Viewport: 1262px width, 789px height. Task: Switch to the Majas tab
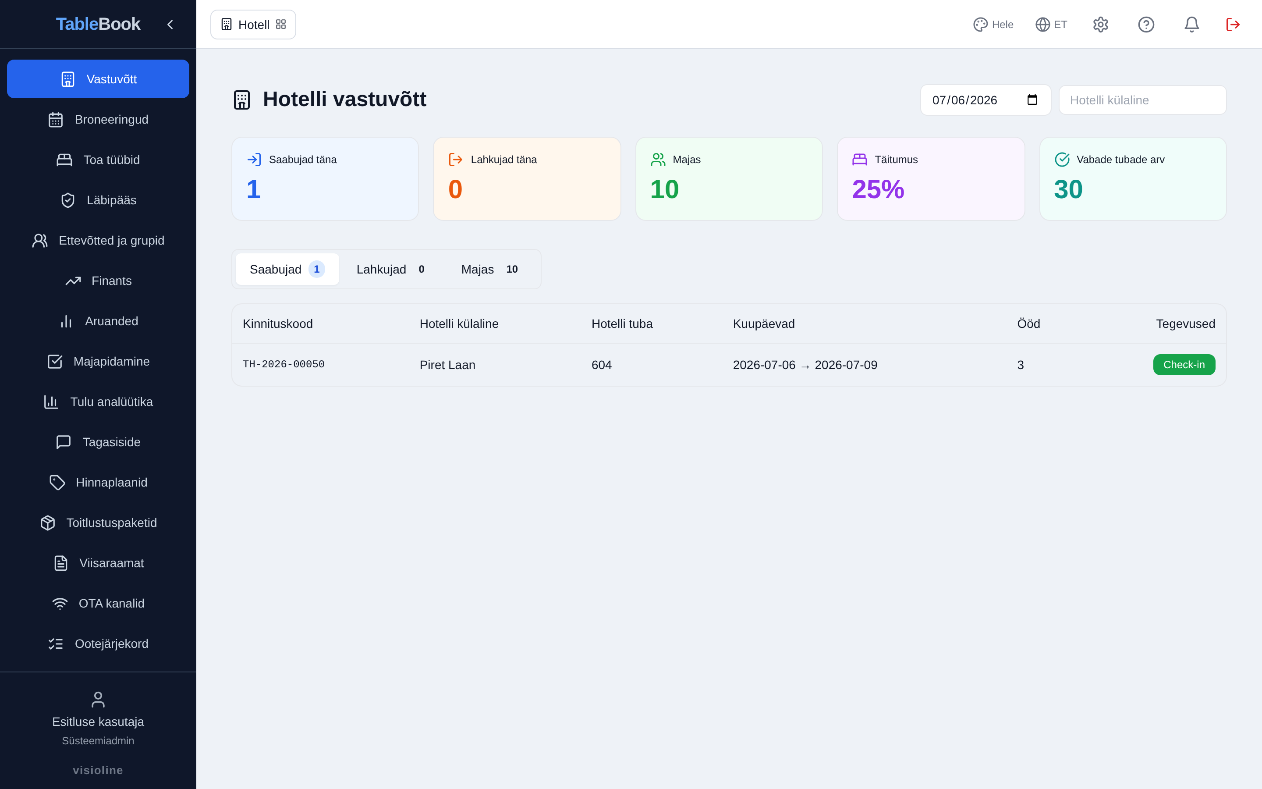coord(489,269)
